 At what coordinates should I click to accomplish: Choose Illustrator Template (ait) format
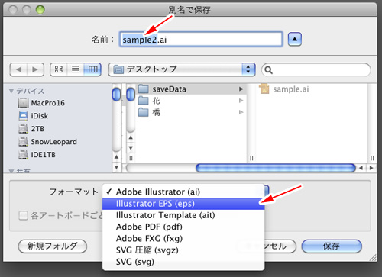tap(183, 215)
